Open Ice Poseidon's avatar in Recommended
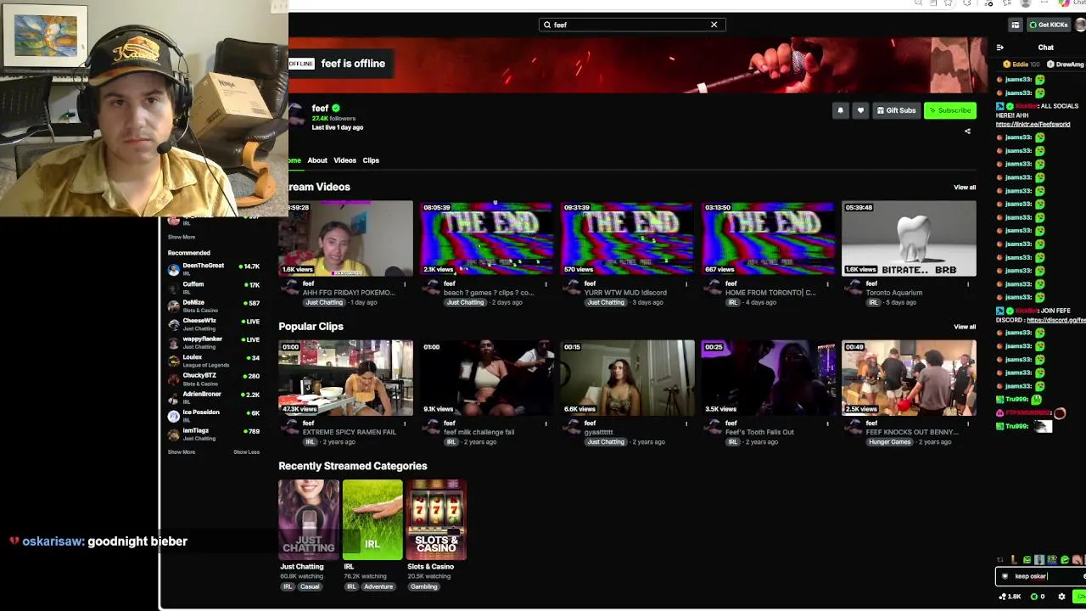This screenshot has height=611, width=1086. pyautogui.click(x=174, y=416)
